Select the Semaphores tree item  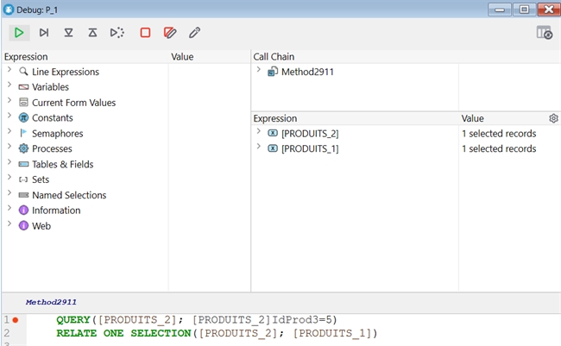(59, 133)
